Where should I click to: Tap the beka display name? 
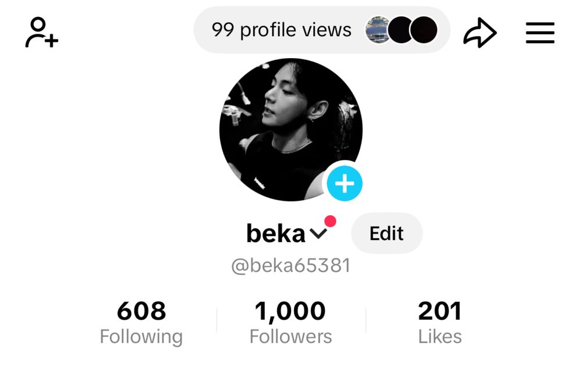275,233
